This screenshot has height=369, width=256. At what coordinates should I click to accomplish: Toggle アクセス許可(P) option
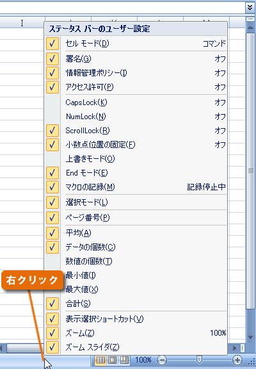[x=136, y=87]
